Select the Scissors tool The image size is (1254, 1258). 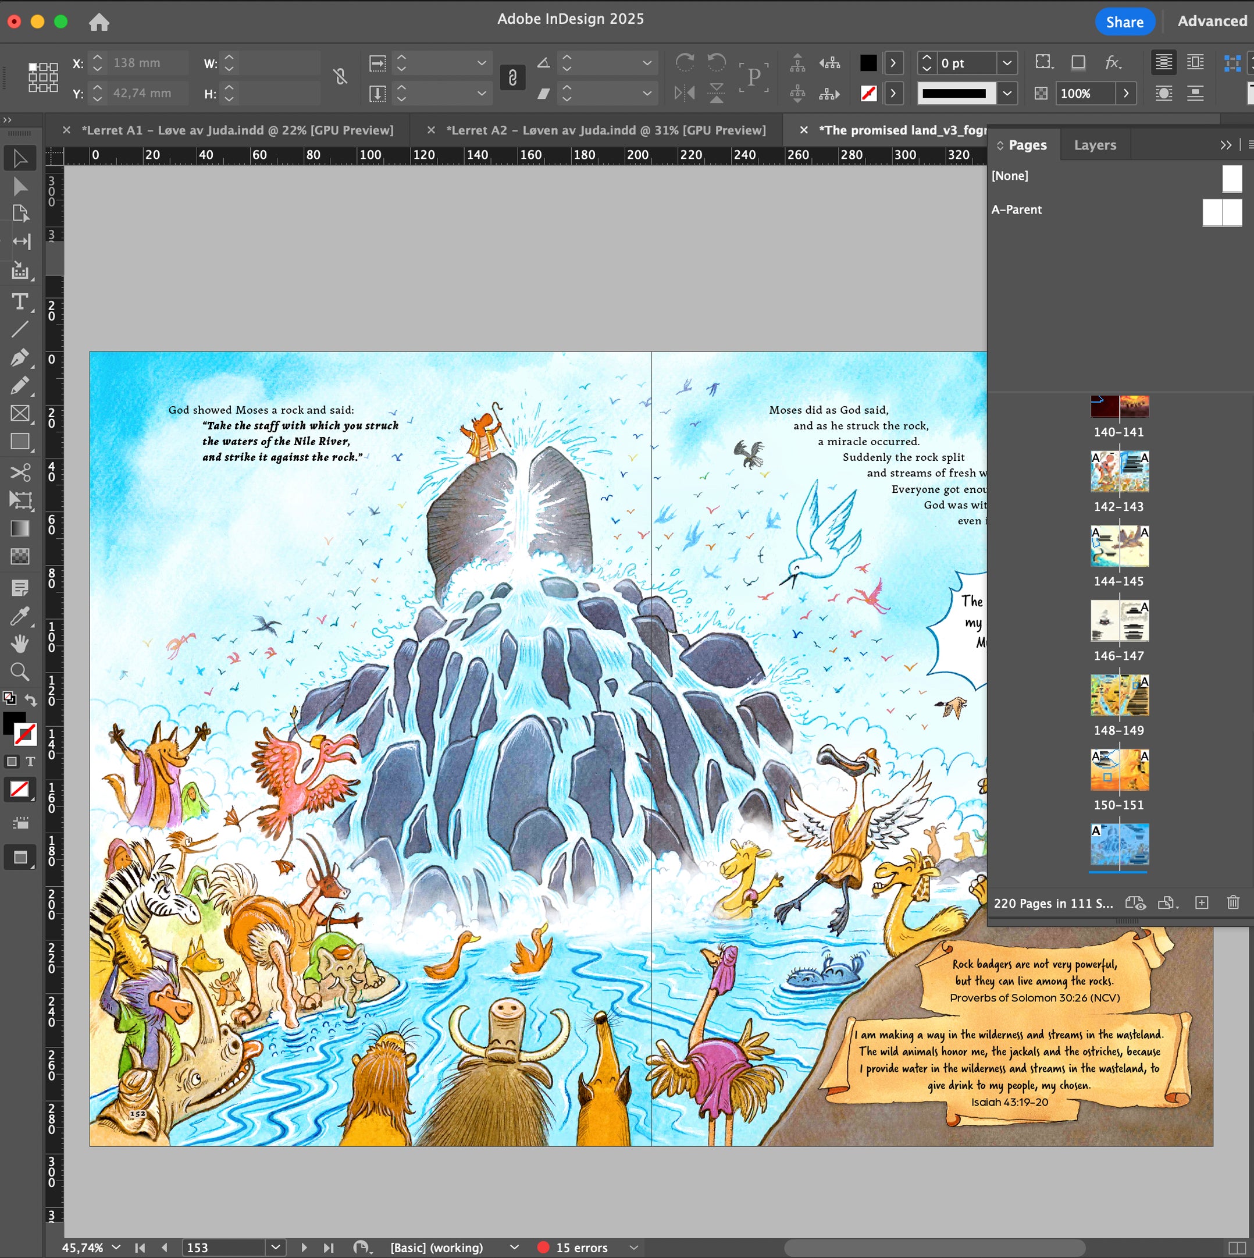point(20,472)
